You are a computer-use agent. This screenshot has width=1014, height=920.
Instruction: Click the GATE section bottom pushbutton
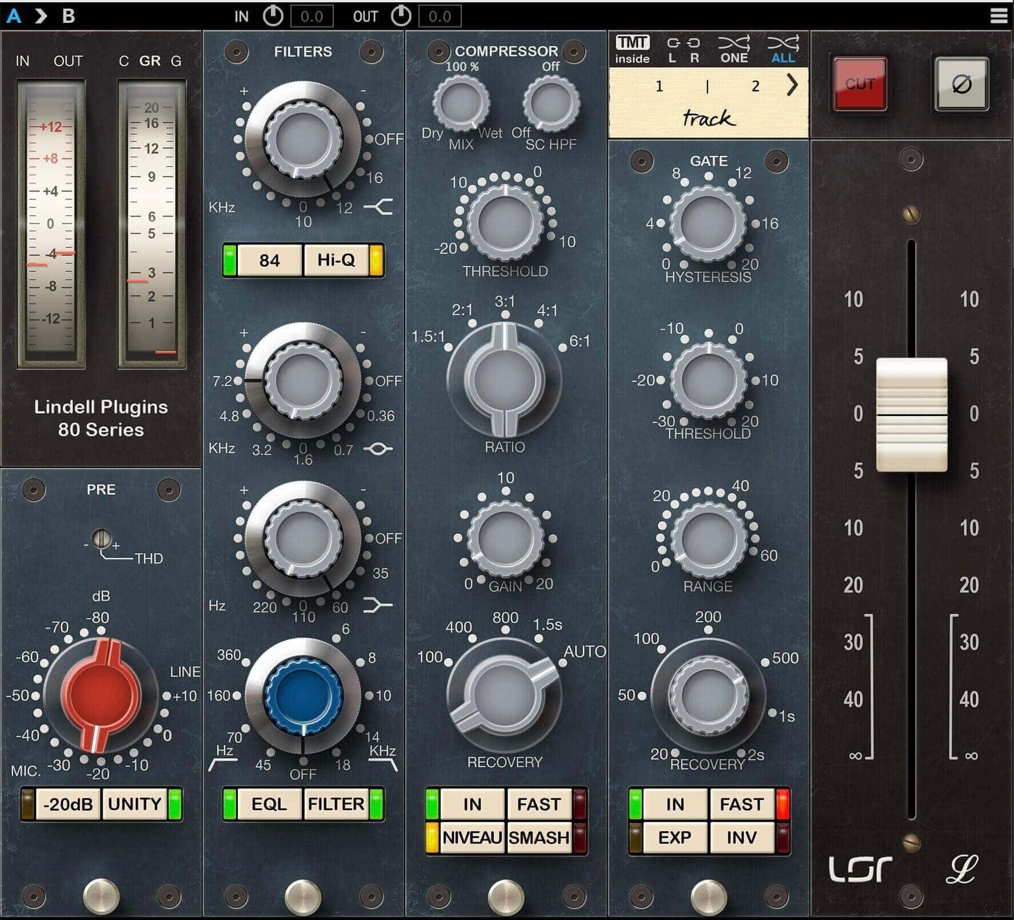click(709, 896)
